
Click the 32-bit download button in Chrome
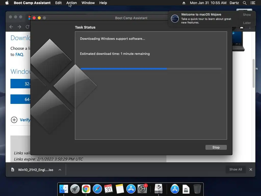click(20, 84)
